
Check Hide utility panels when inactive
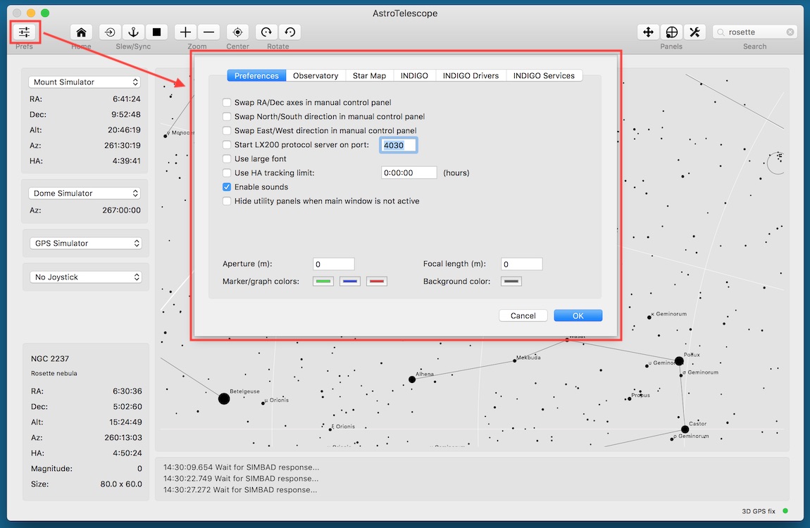[227, 201]
